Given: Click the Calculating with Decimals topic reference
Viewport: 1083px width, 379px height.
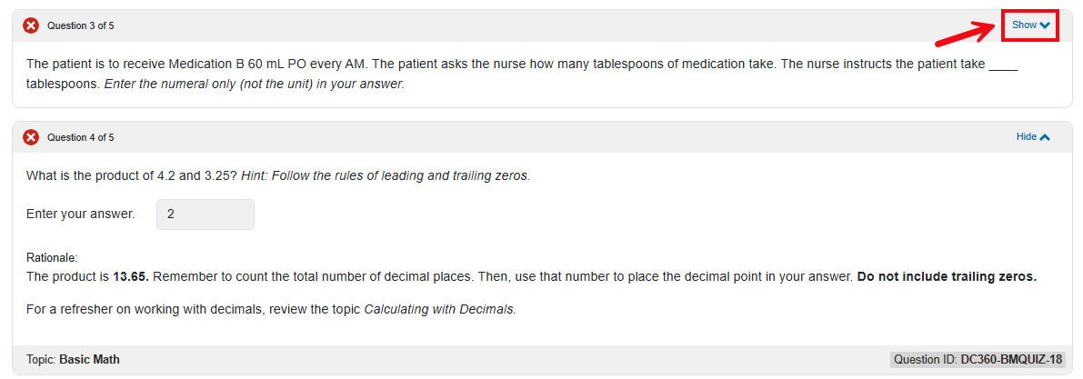Looking at the screenshot, I should (439, 309).
